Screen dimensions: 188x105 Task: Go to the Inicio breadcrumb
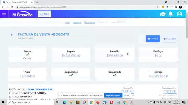[x=67, y=22]
